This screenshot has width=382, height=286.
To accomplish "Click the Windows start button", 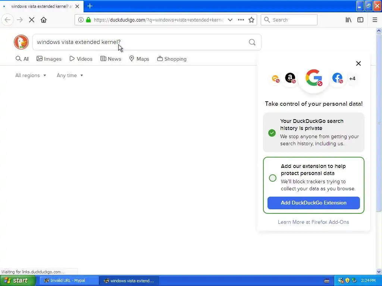I will (18, 280).
